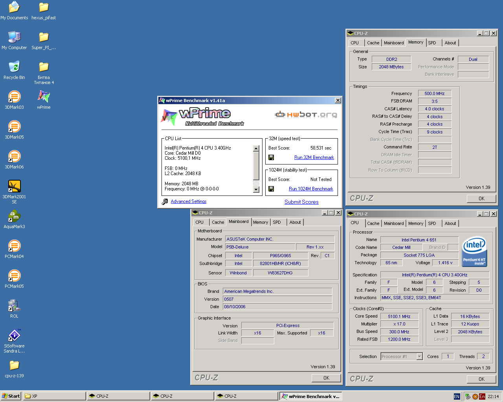The height and width of the screenshot is (402, 503).
Task: Open the XP taskbar button
Action: (54, 396)
